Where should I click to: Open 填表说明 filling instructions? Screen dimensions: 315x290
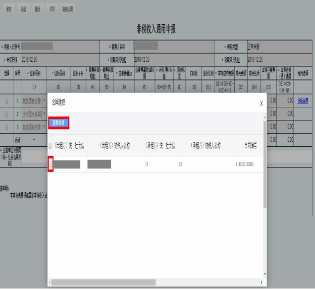(68, 9)
